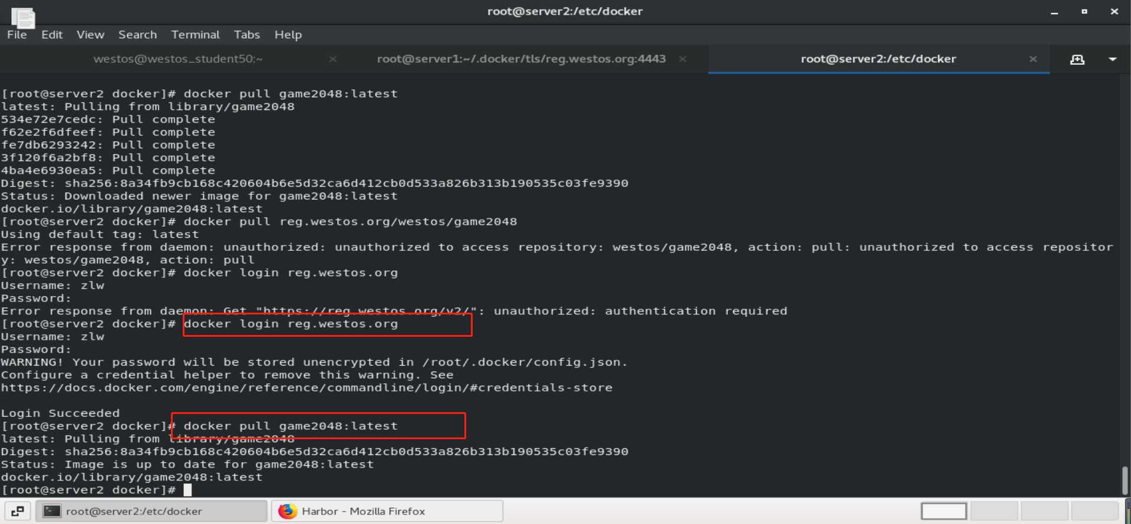Click the new terminal tab icon

pyautogui.click(x=1077, y=59)
